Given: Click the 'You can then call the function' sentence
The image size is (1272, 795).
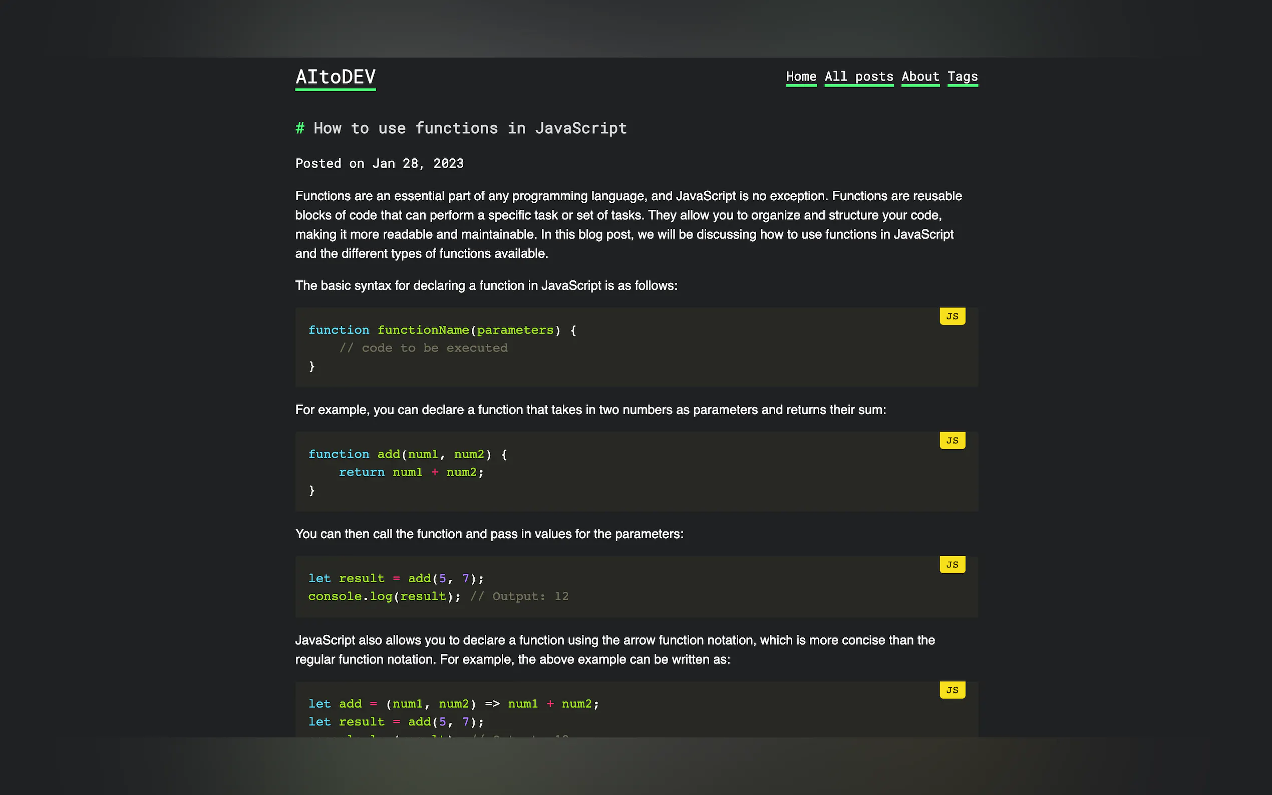Looking at the screenshot, I should click(x=489, y=534).
